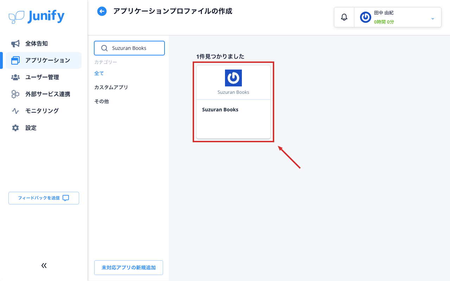The image size is (450, 281).
Task: Click the 1件見つかりました result text
Action: pyautogui.click(x=220, y=56)
